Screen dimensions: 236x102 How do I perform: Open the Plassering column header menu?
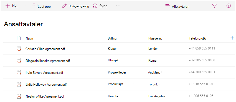tap(155, 38)
